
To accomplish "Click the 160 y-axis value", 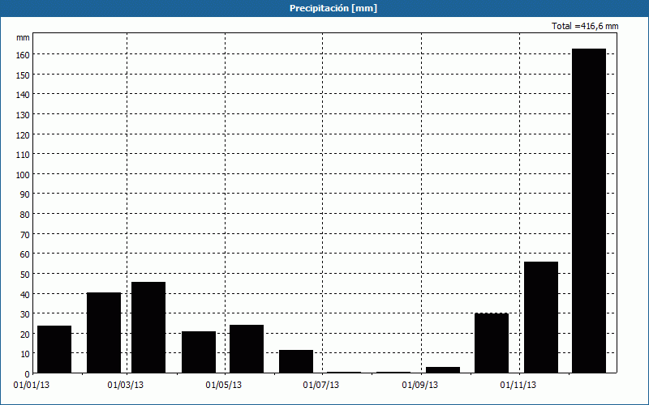I will click(x=23, y=55).
